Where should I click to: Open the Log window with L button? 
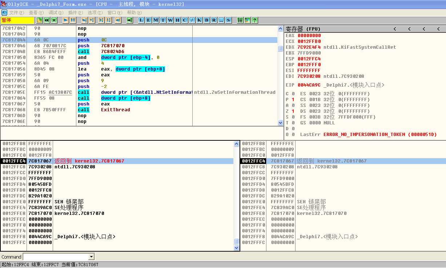tap(141, 20)
